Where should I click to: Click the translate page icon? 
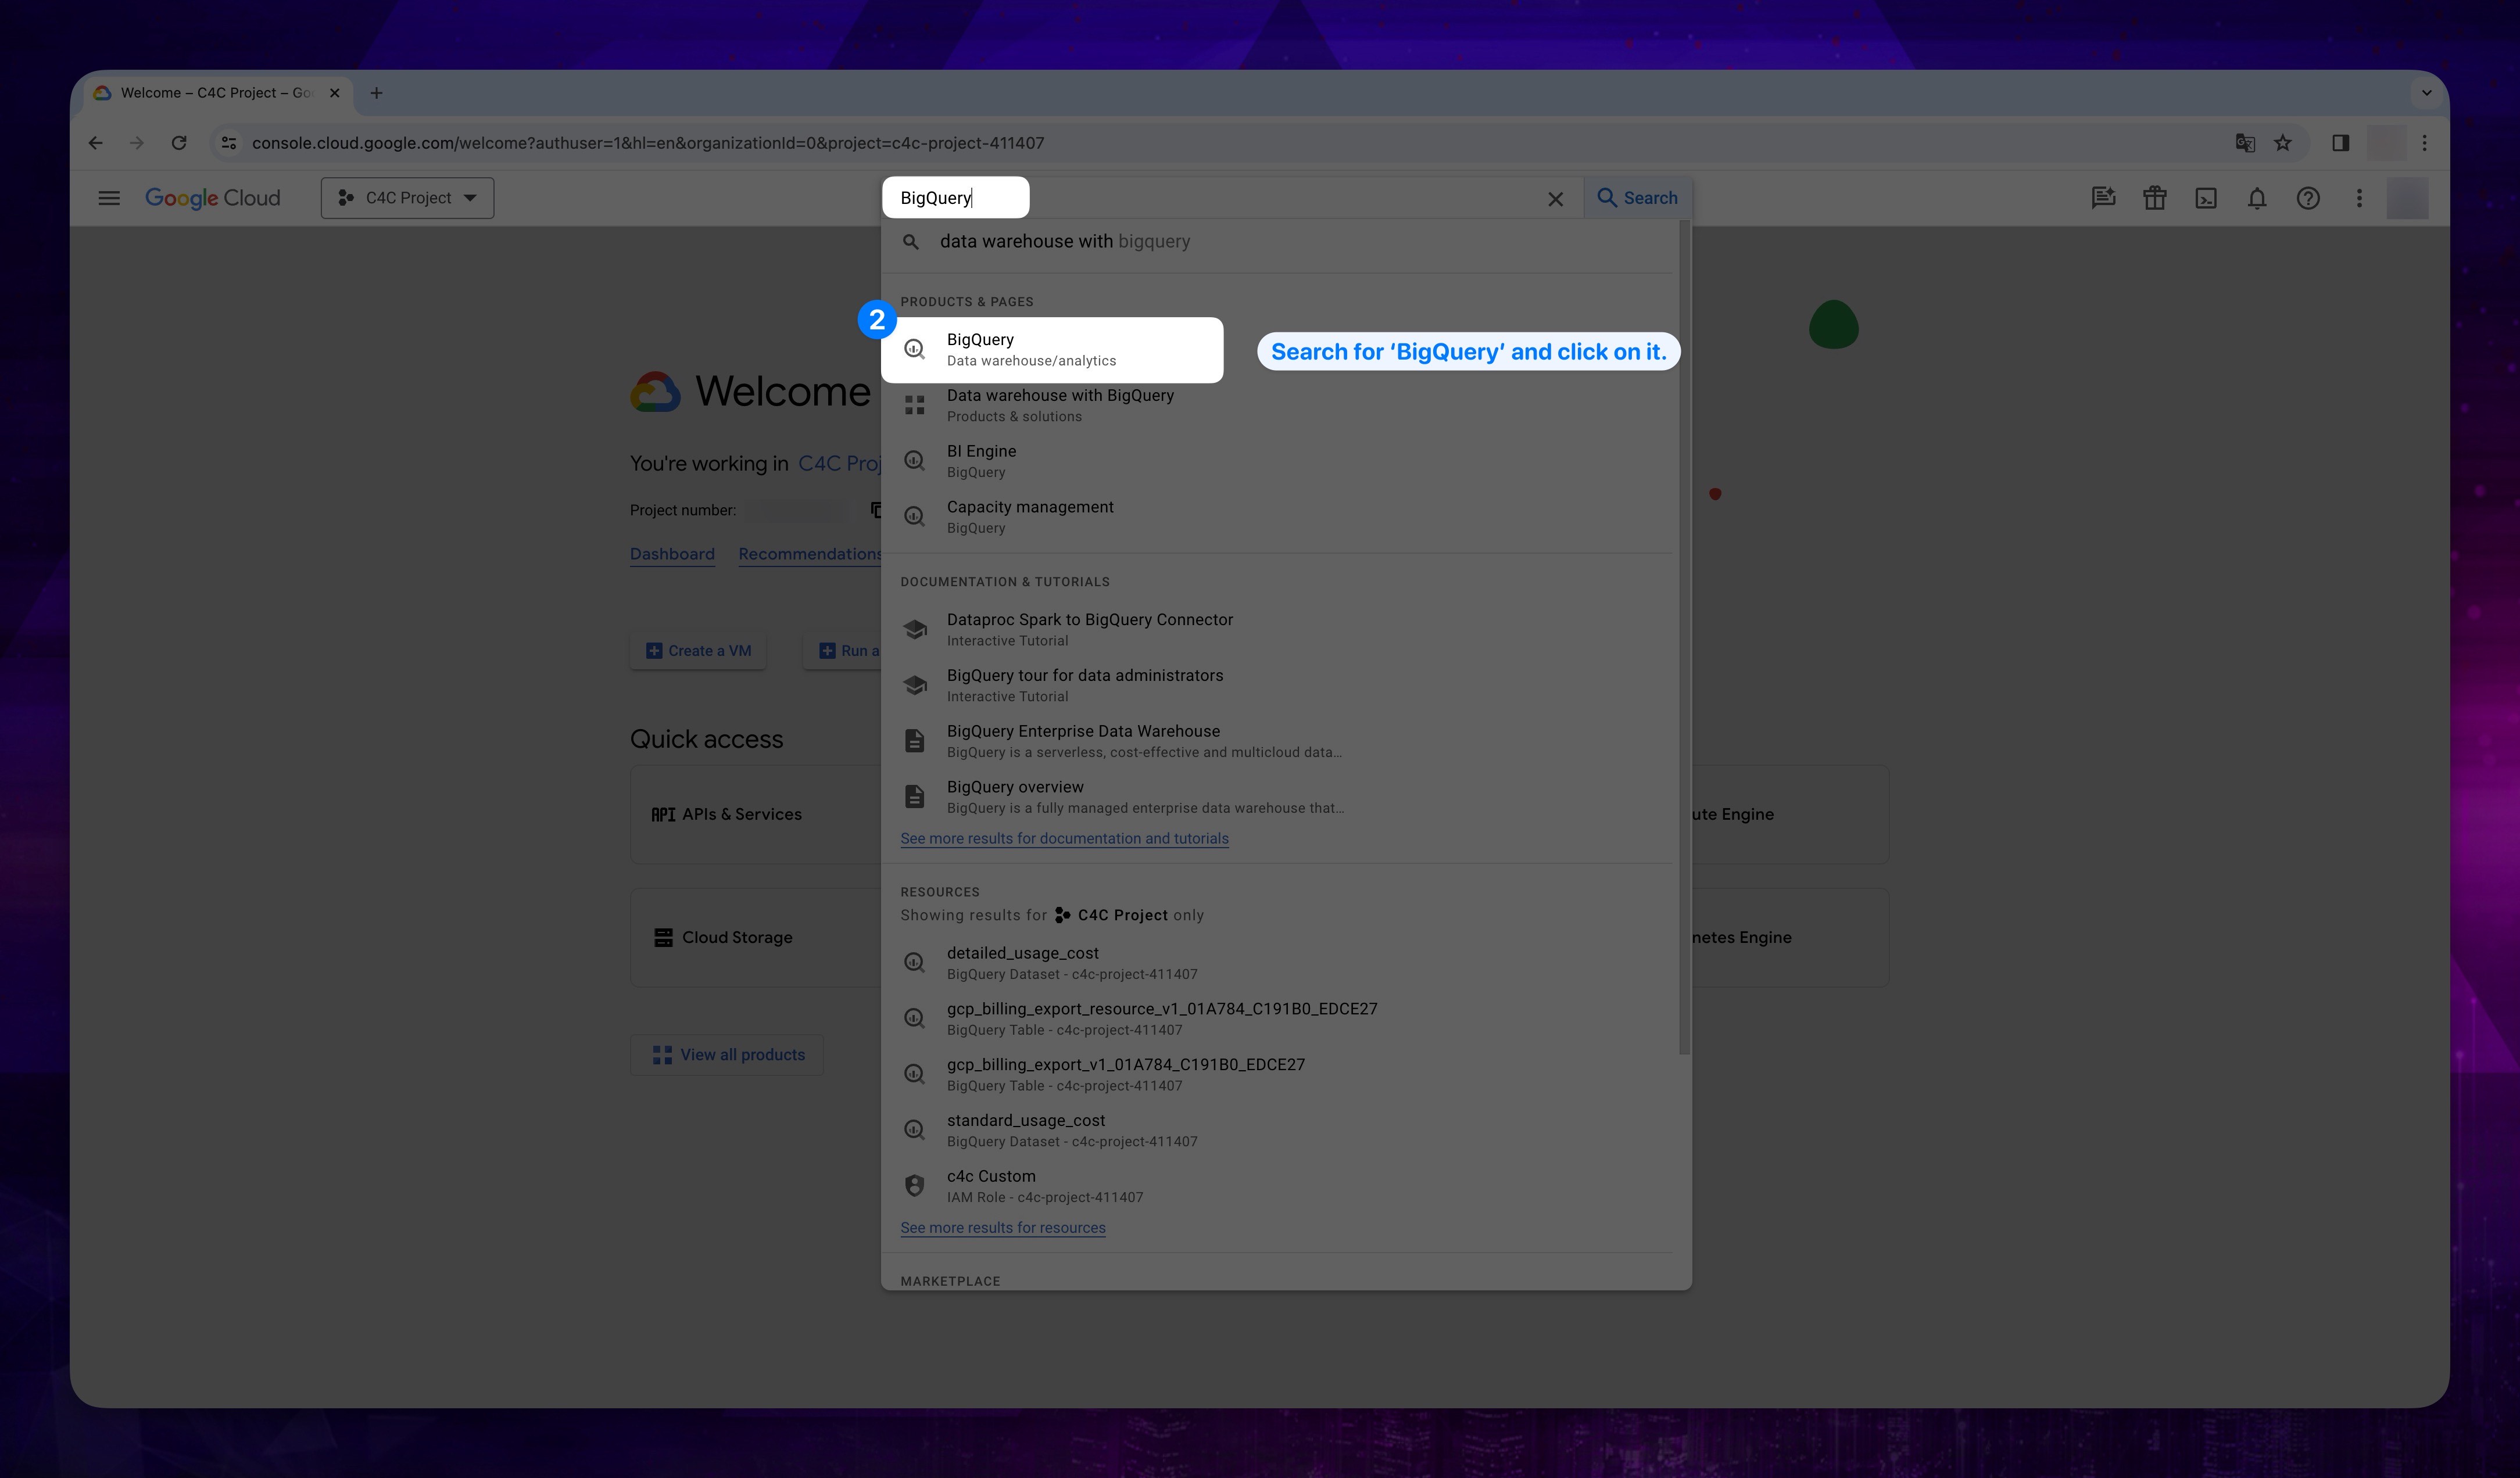click(x=2245, y=143)
